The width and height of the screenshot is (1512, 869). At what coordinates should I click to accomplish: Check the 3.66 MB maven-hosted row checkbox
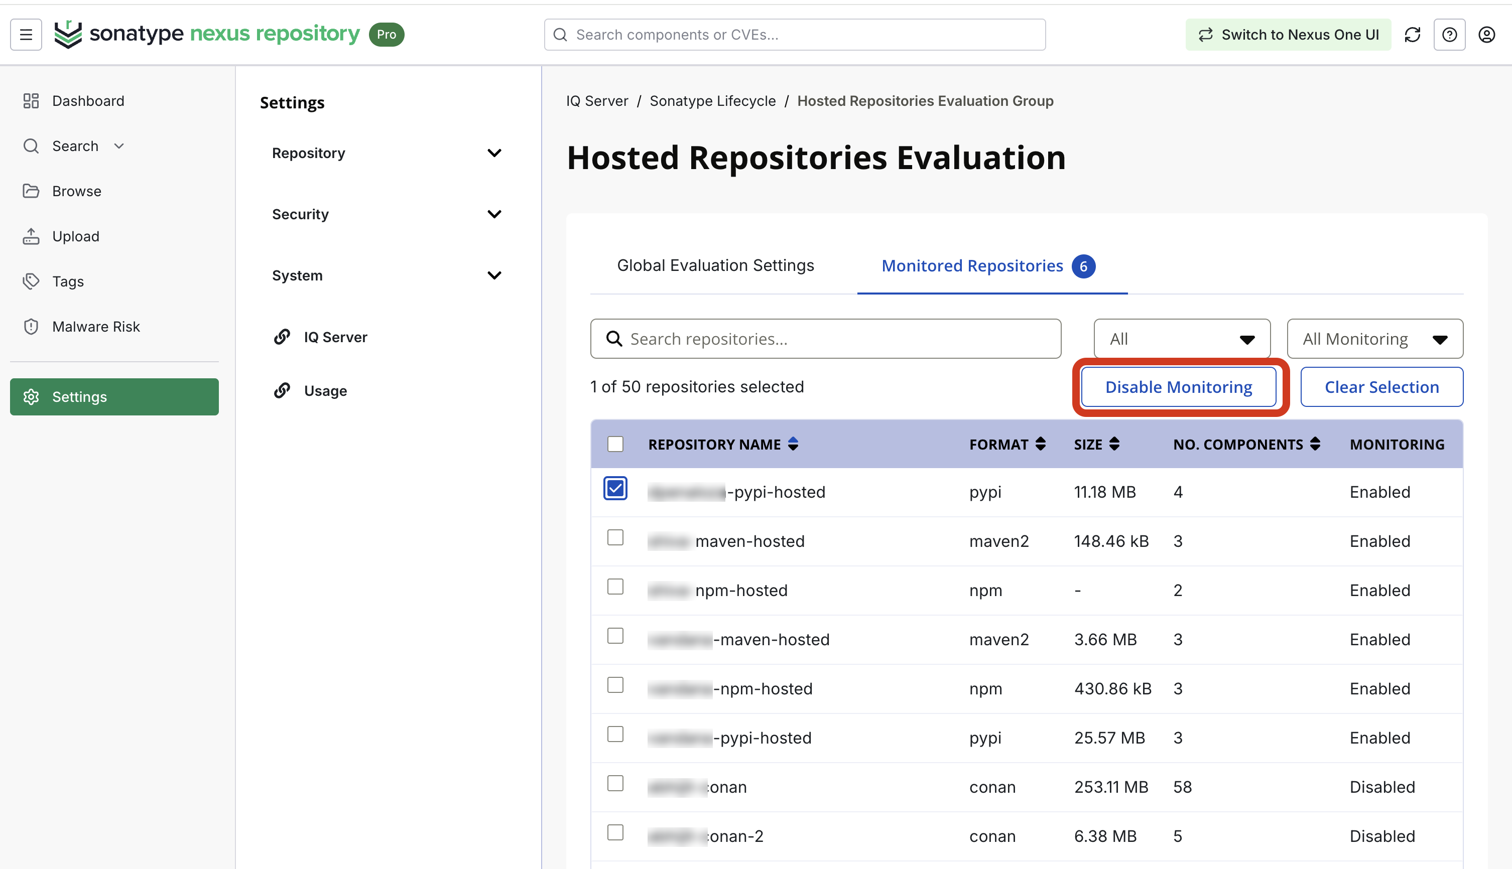click(x=615, y=636)
